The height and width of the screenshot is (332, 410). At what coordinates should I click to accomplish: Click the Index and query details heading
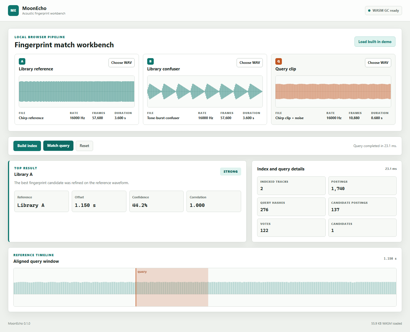[x=281, y=169]
